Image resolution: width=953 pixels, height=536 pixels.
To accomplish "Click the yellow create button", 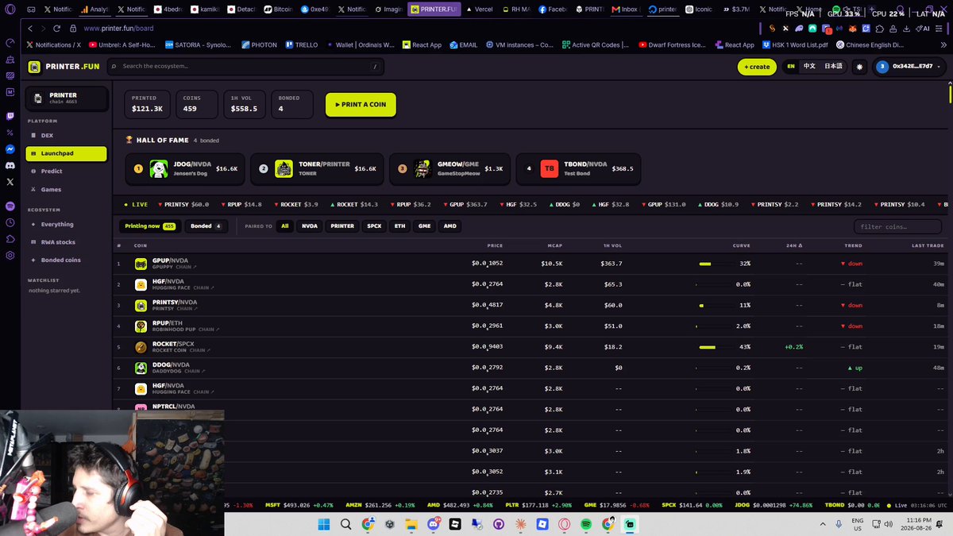I will 757,67.
